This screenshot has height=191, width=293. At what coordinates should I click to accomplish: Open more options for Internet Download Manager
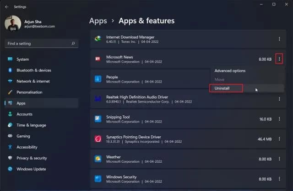point(279,39)
